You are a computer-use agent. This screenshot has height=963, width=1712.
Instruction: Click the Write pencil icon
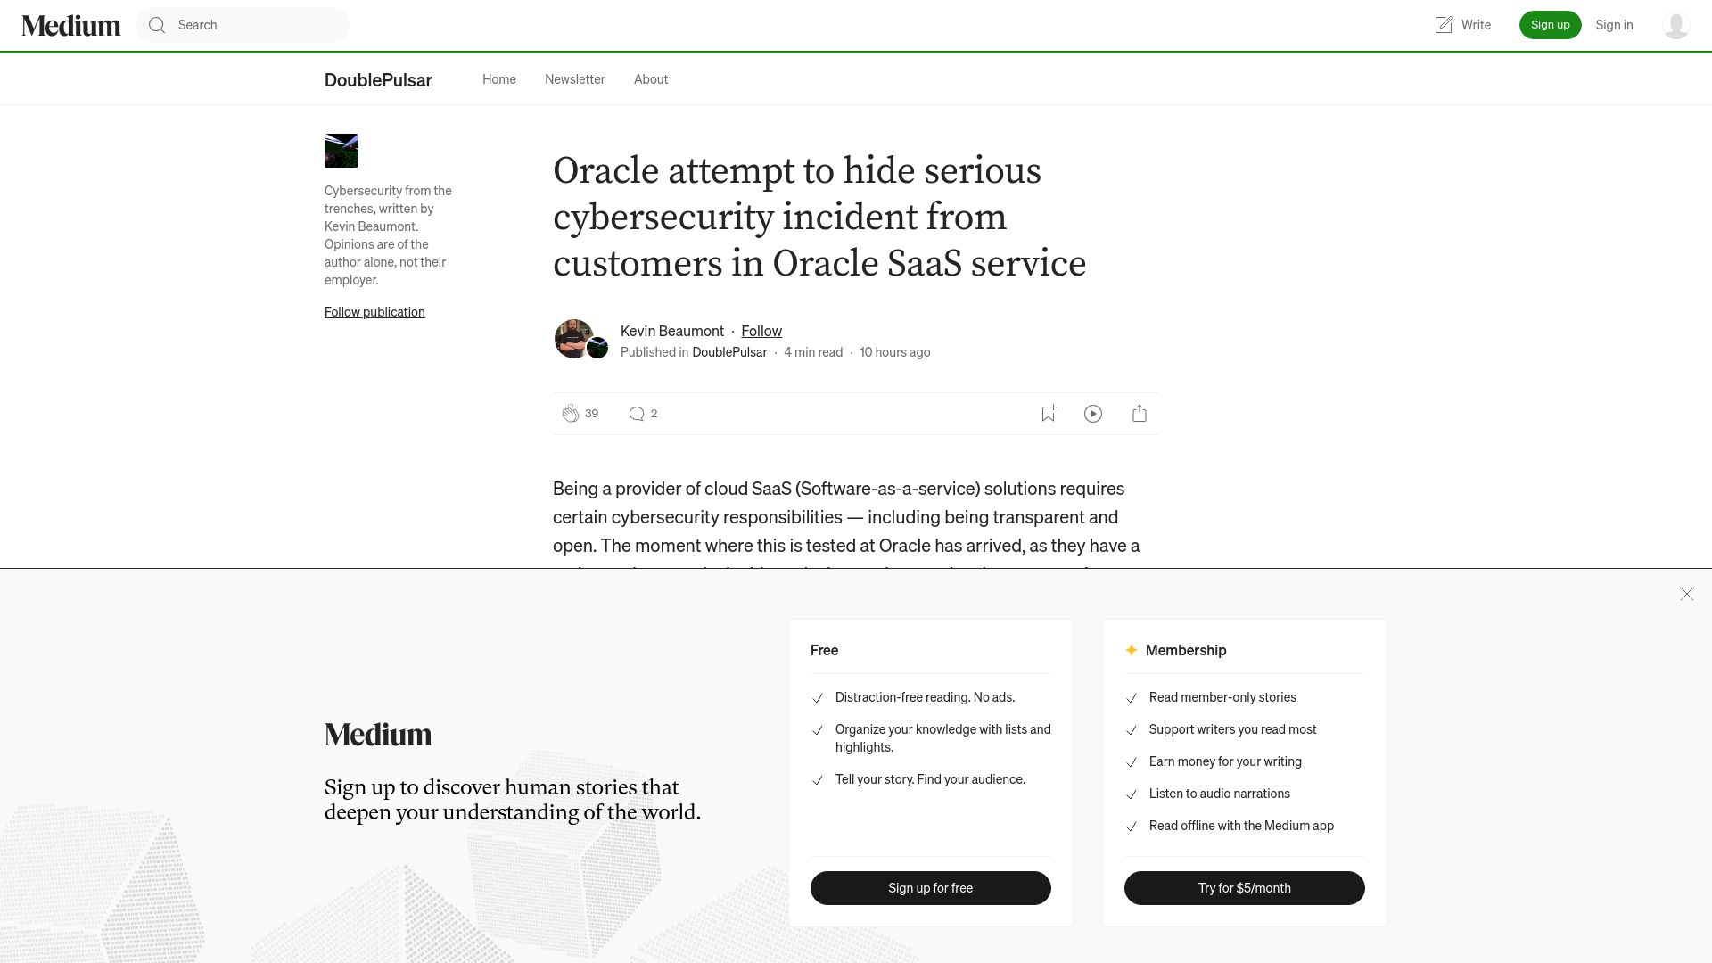tap(1444, 25)
